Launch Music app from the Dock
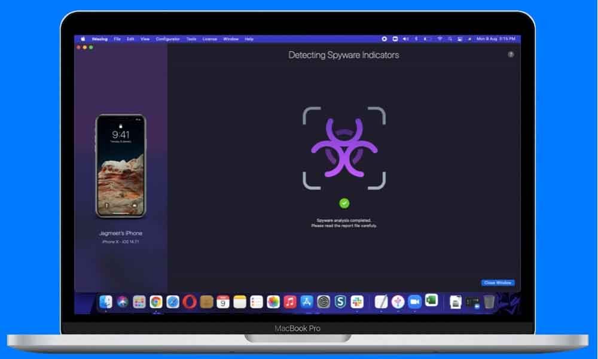 [x=290, y=302]
